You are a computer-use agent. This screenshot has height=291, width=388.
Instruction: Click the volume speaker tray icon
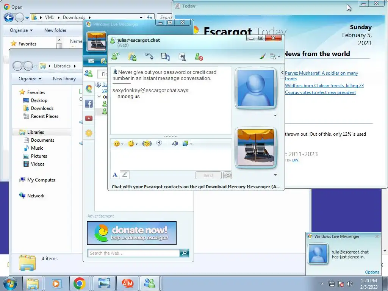point(350,284)
